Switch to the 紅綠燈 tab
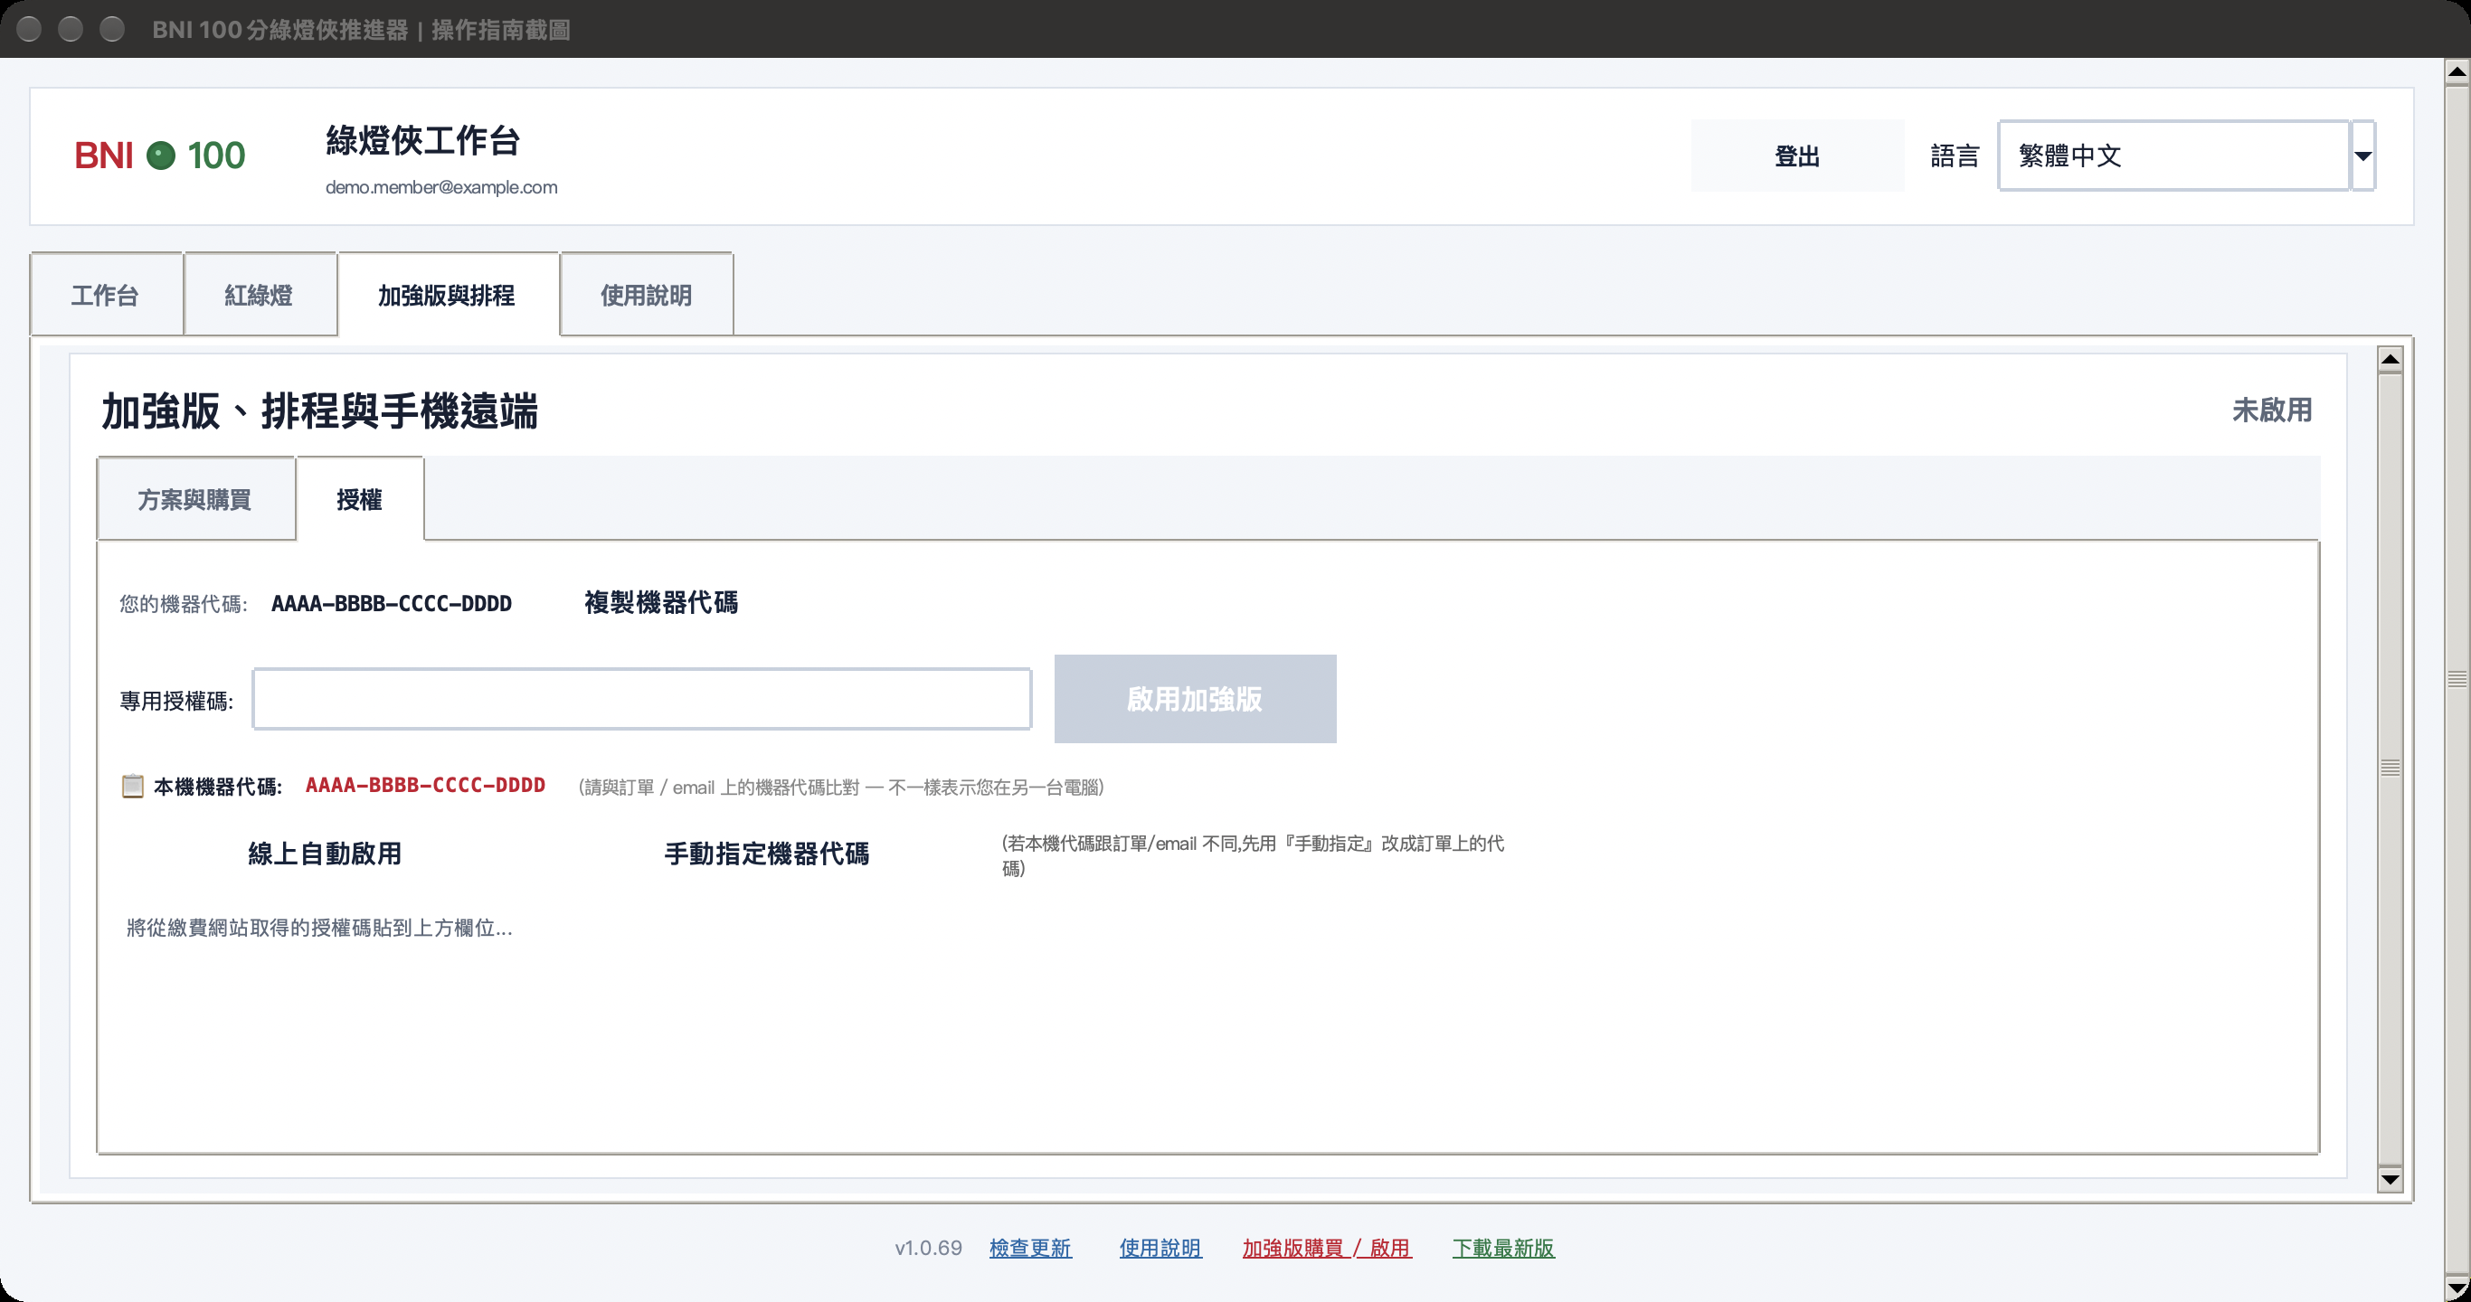 click(x=260, y=295)
